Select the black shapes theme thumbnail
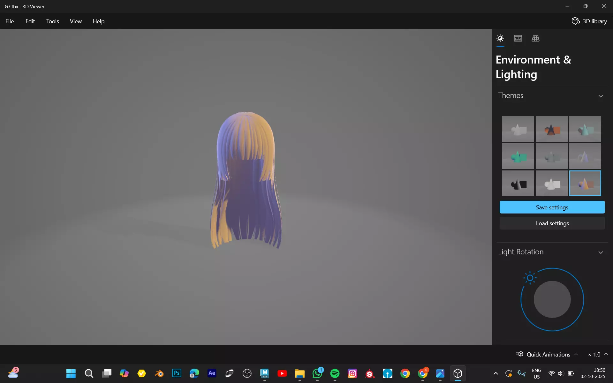 point(518,183)
